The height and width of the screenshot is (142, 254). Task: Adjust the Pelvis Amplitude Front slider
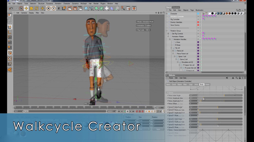pyautogui.click(x=220, y=101)
